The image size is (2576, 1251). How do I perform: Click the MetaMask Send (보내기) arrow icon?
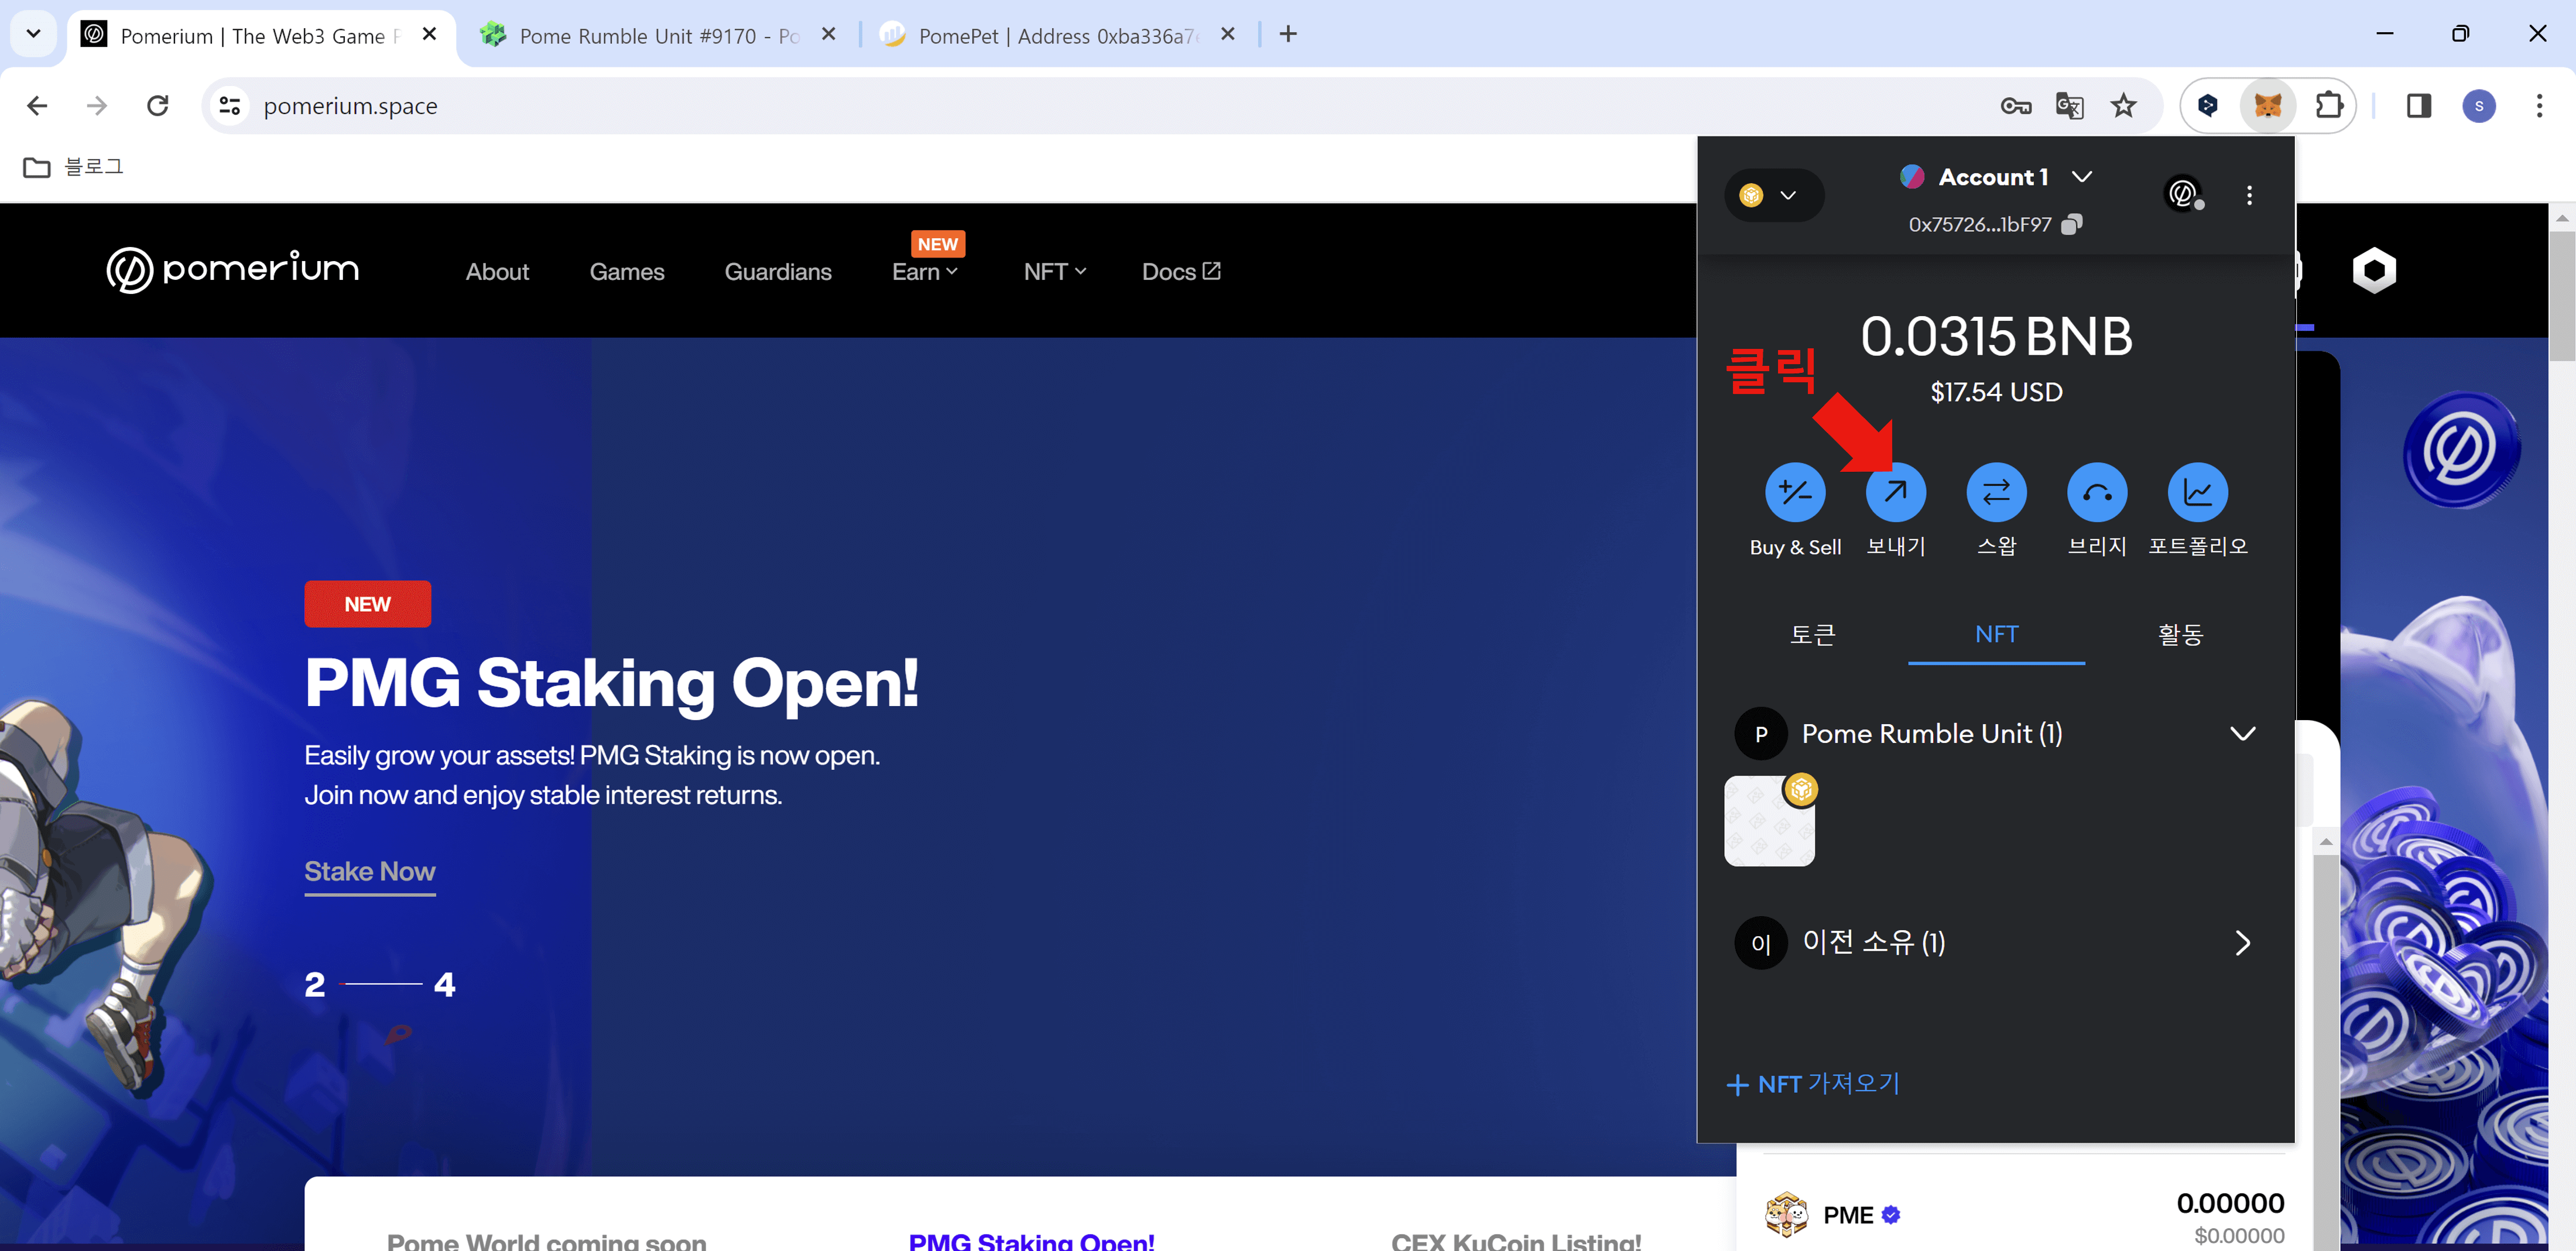coord(1895,492)
